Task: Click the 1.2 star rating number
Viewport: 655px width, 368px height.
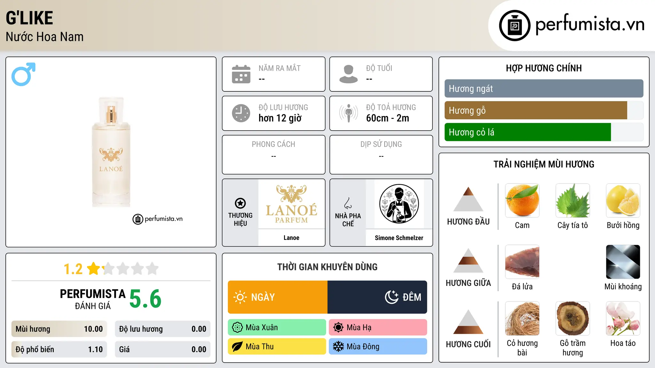Action: [x=73, y=269]
